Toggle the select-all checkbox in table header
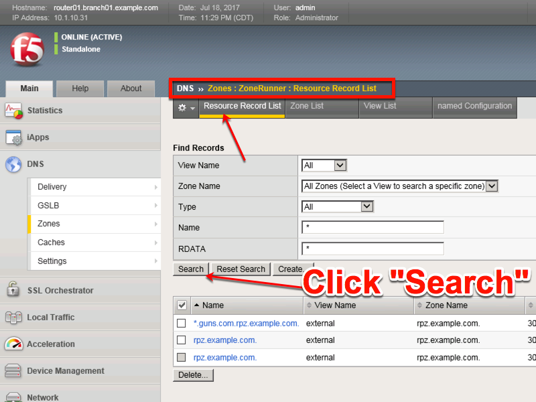 pyautogui.click(x=182, y=305)
